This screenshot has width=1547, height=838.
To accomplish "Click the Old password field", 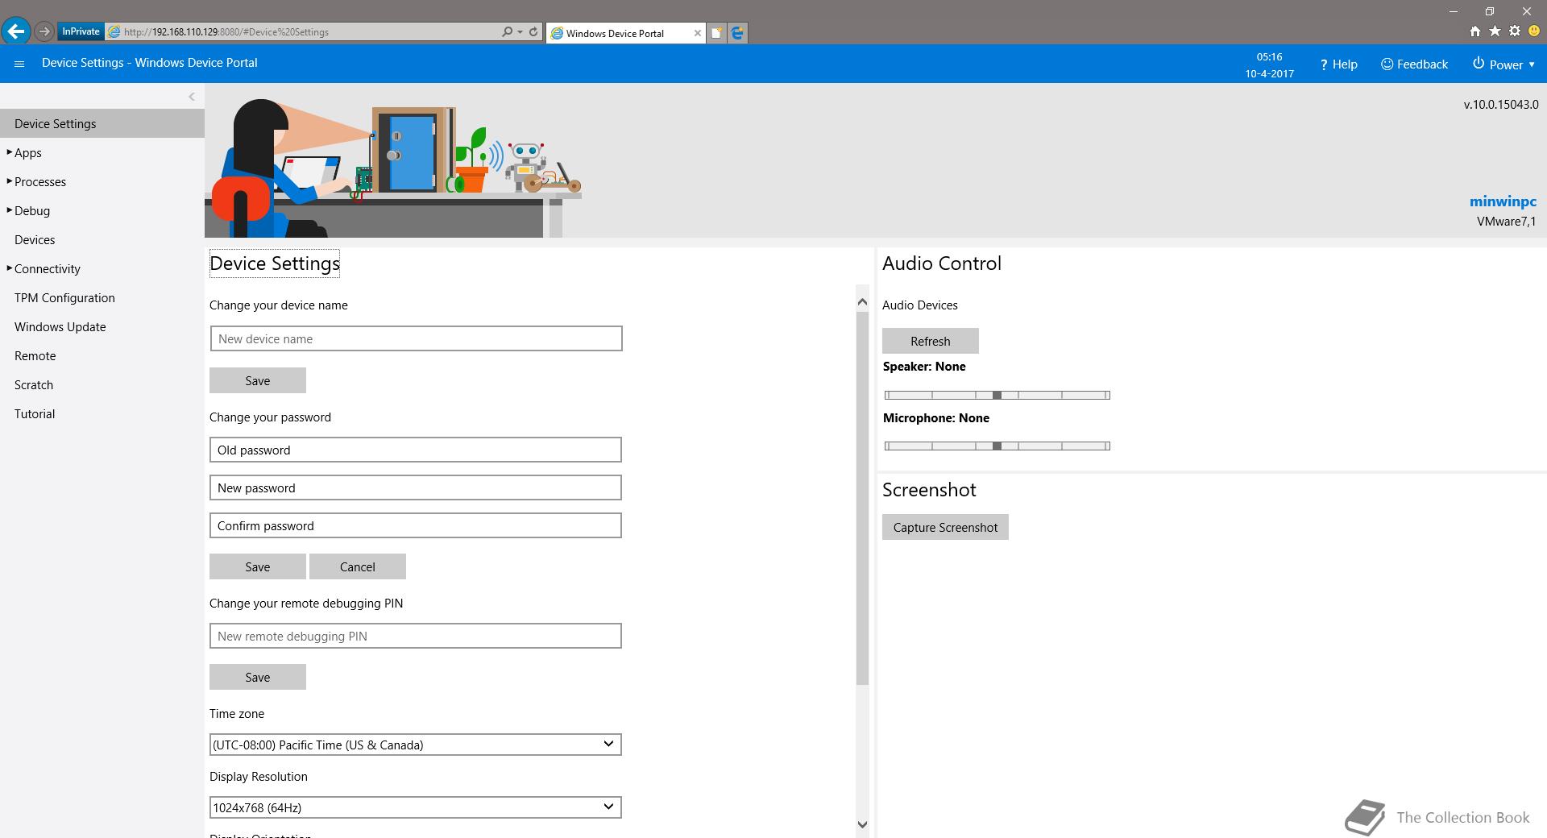I will [x=416, y=450].
